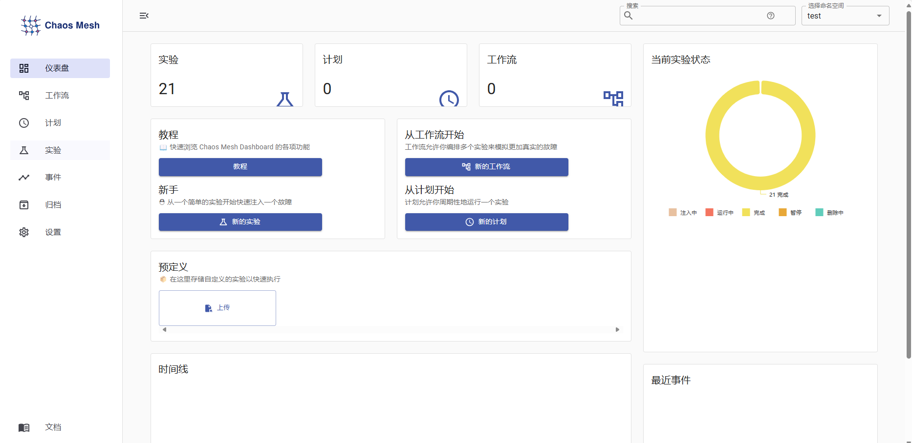Click the 新的计划 new schedule button
Screen dimensions: 912x443
point(487,222)
